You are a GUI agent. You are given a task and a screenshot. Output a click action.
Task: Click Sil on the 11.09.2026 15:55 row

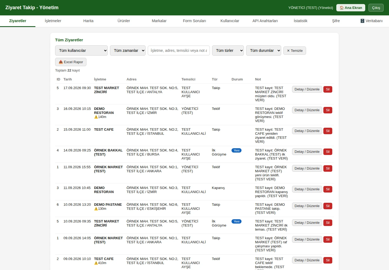pos(328,168)
